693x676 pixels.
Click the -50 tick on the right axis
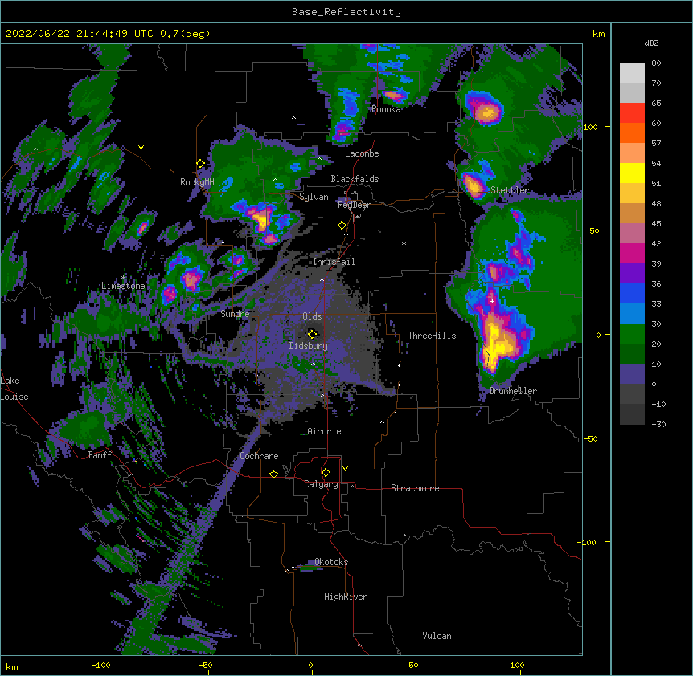[x=590, y=438]
